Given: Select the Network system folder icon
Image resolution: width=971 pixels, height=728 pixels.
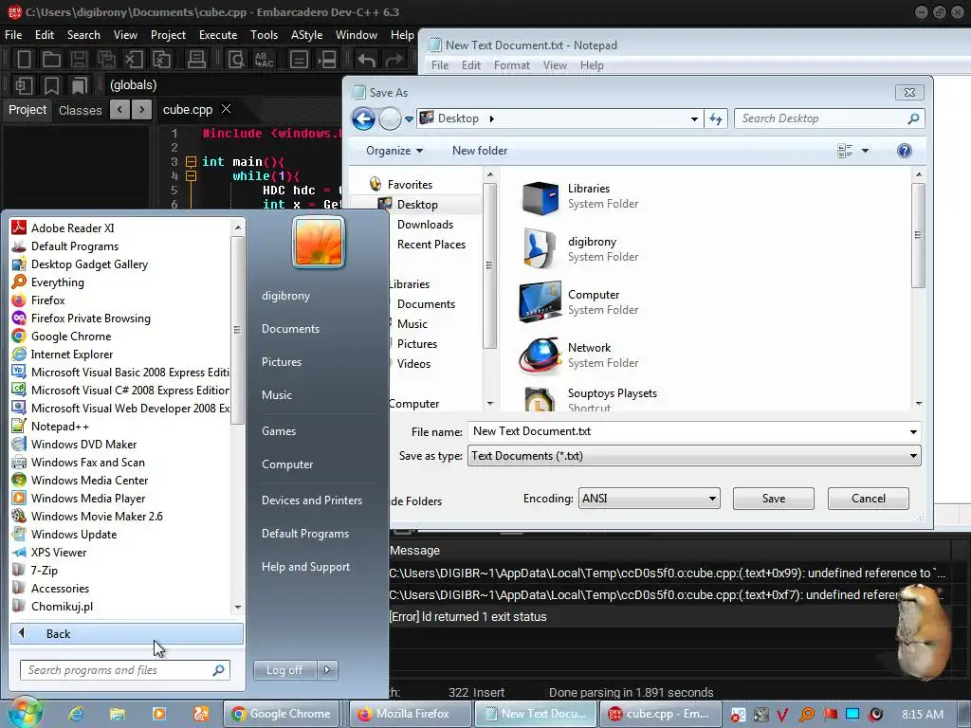Looking at the screenshot, I should tap(540, 356).
